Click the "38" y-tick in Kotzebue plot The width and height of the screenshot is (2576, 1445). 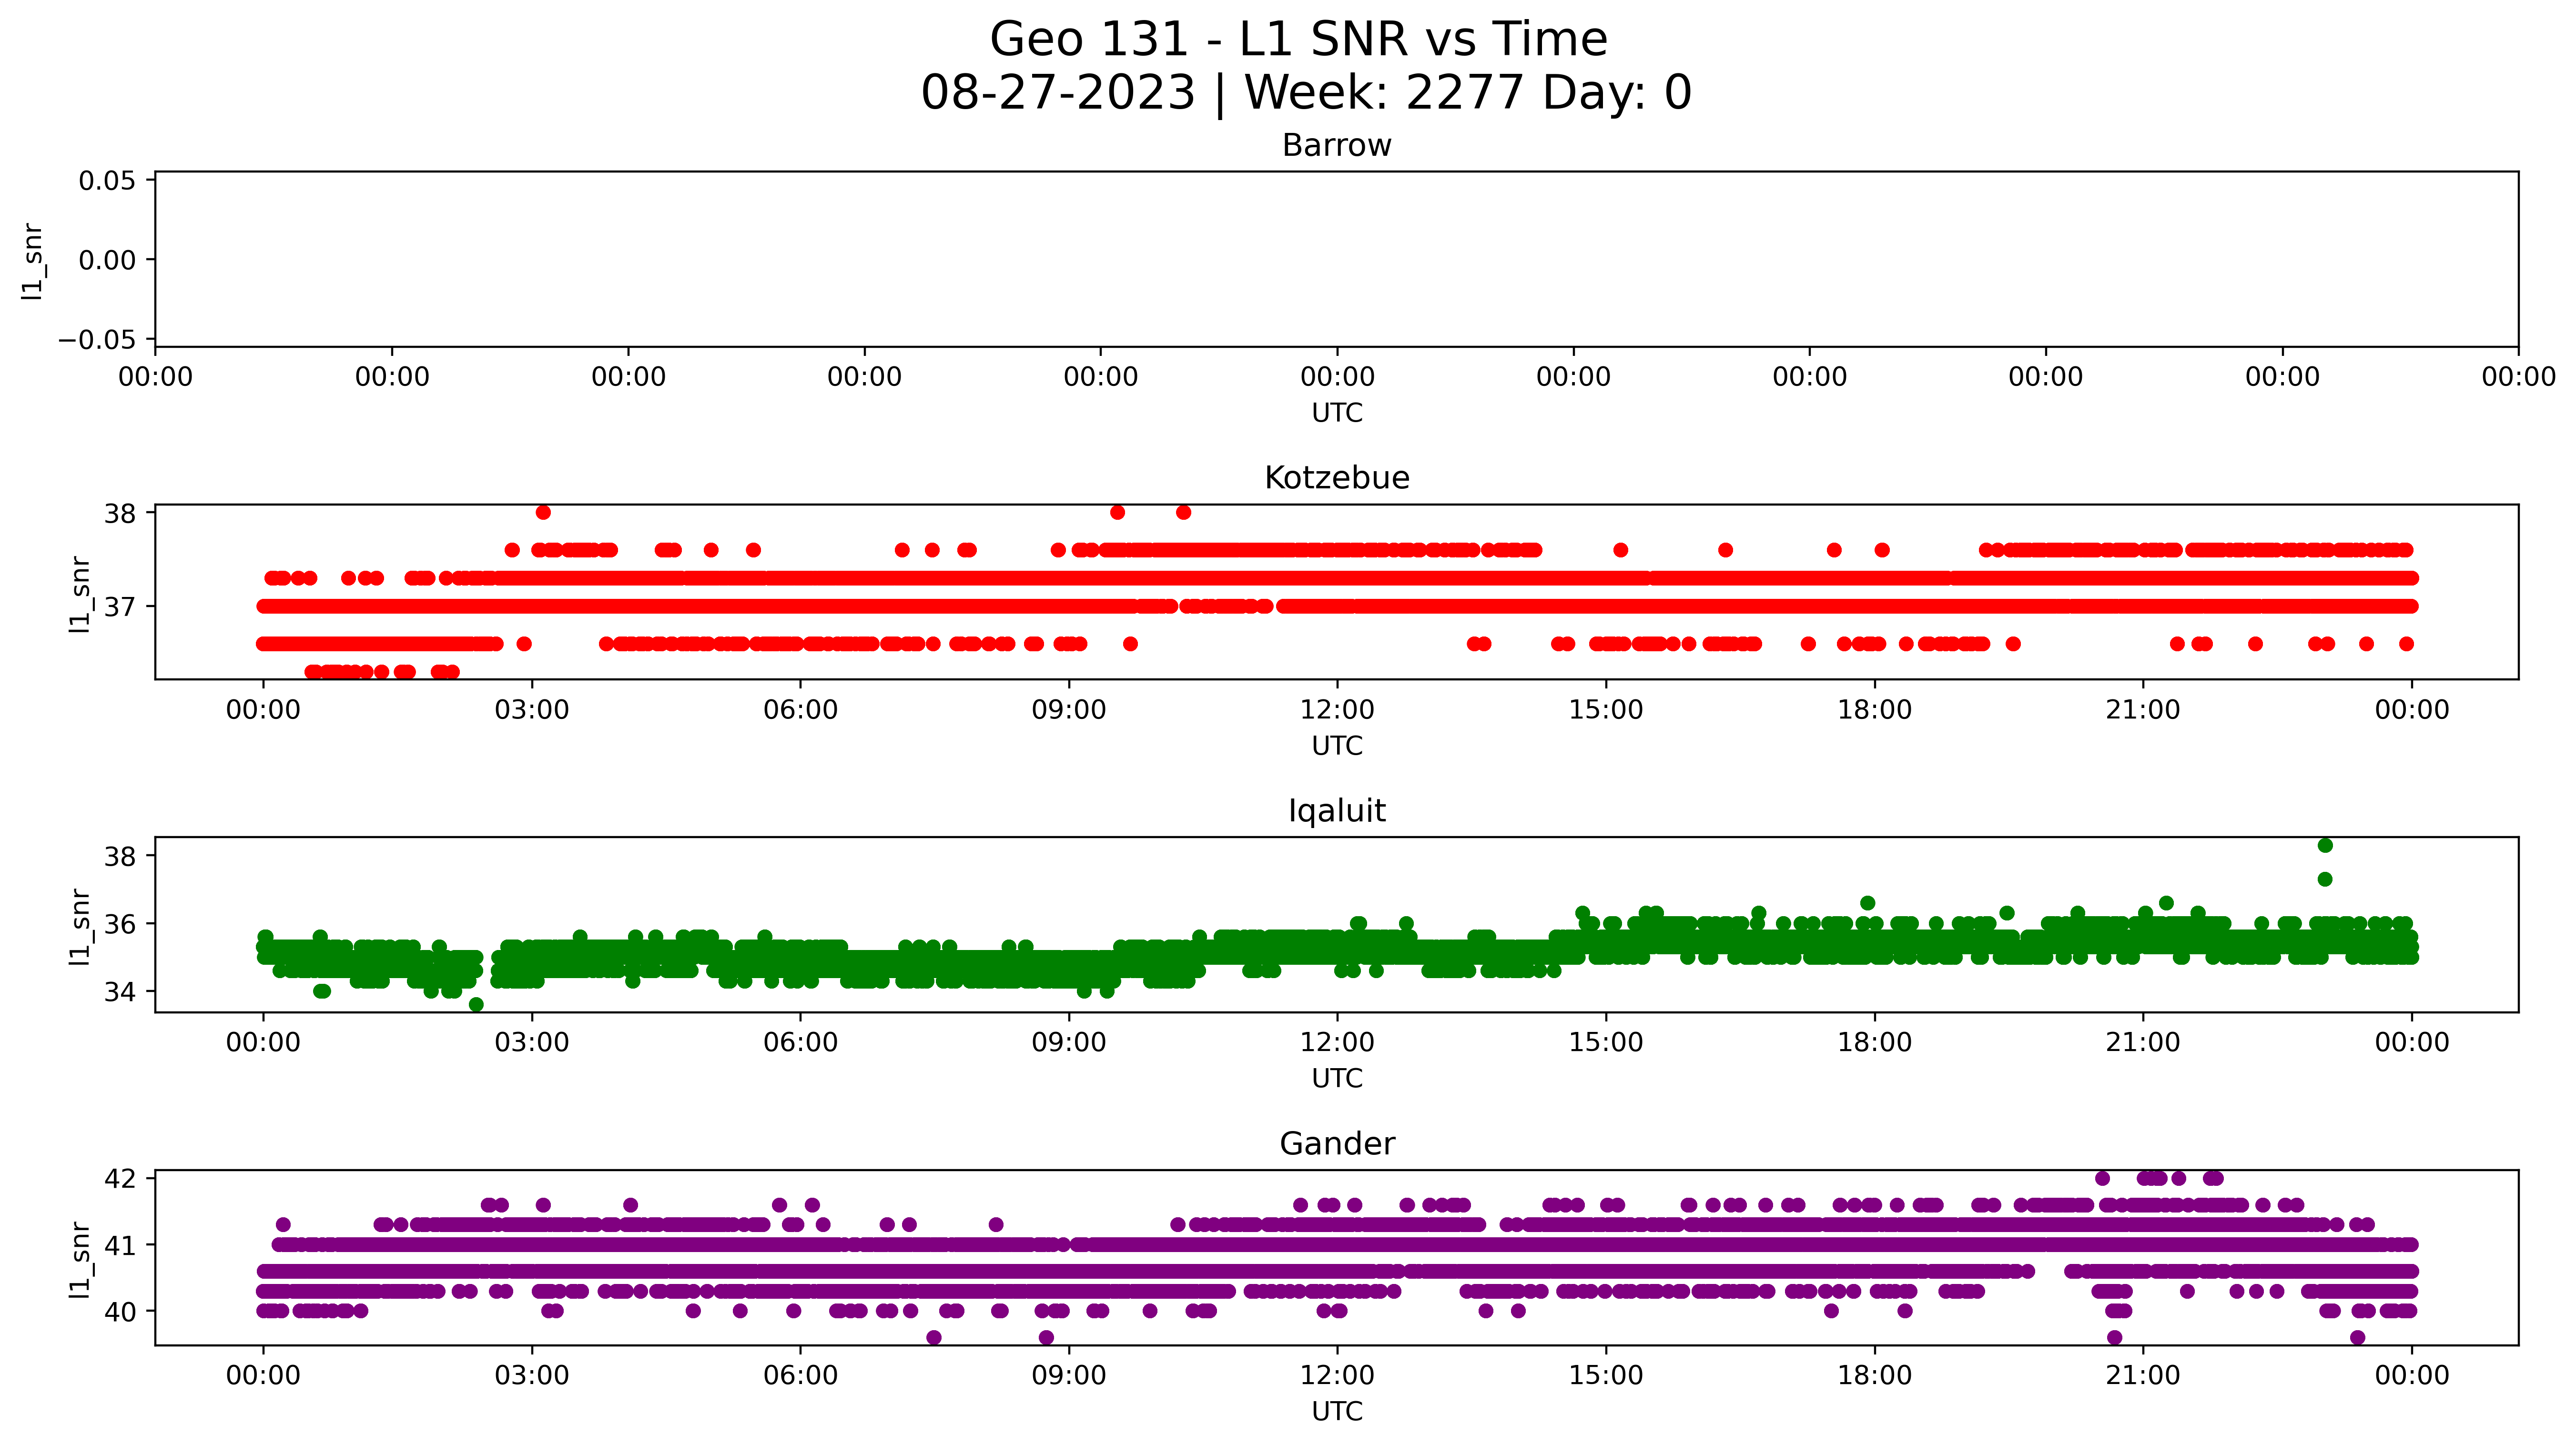point(120,514)
